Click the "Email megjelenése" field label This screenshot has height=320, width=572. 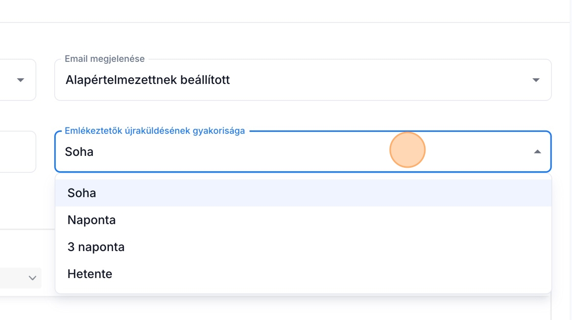pyautogui.click(x=104, y=59)
